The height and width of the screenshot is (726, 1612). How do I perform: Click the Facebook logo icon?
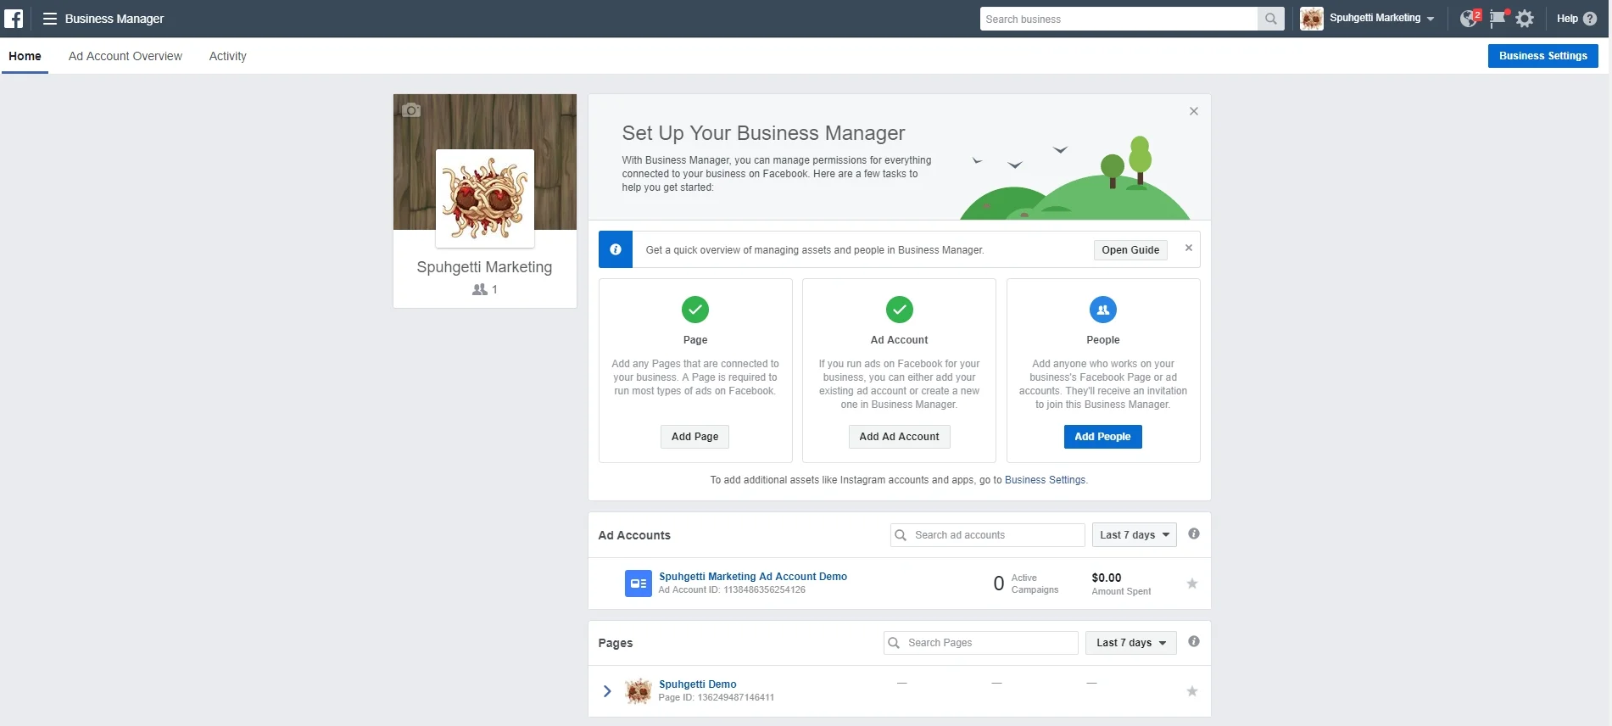[14, 19]
